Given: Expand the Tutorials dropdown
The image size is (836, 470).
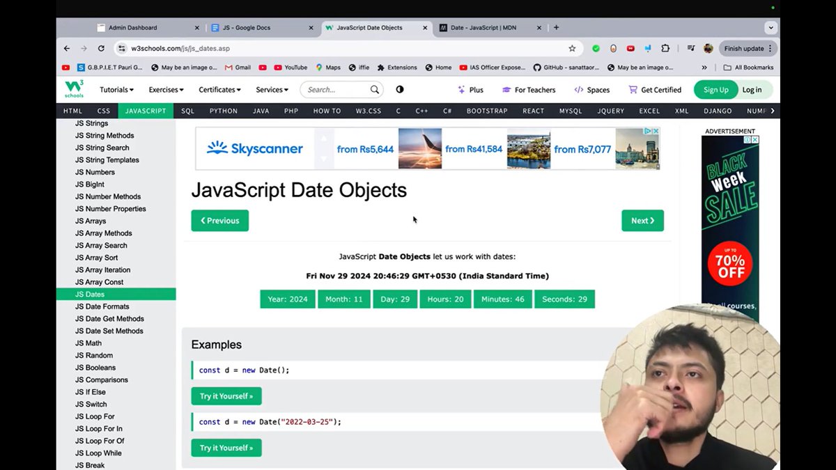Looking at the screenshot, I should tap(116, 90).
